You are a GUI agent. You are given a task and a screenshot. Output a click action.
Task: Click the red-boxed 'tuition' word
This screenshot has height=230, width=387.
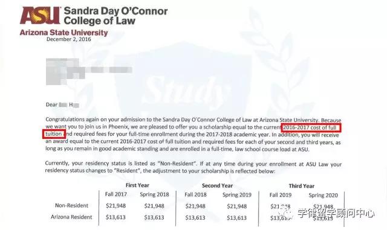[x=54, y=134]
